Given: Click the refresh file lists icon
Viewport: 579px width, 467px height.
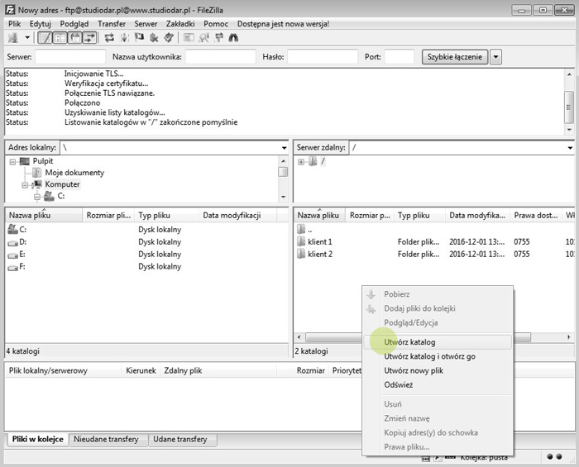Looking at the screenshot, I should tap(109, 37).
